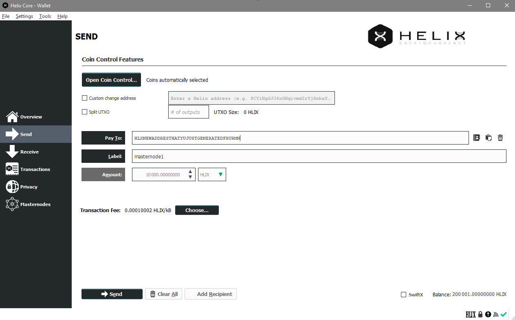
Task: Choose previously used address via address book icon
Action: click(477, 138)
